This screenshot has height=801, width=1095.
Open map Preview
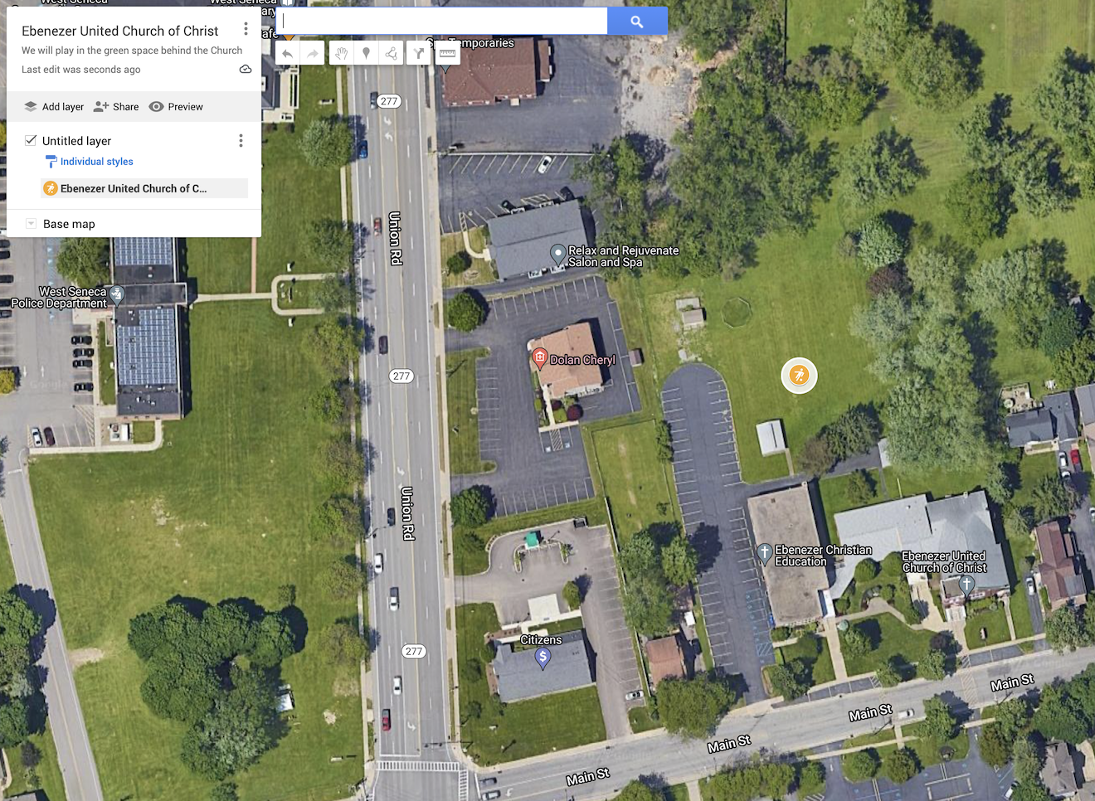176,107
